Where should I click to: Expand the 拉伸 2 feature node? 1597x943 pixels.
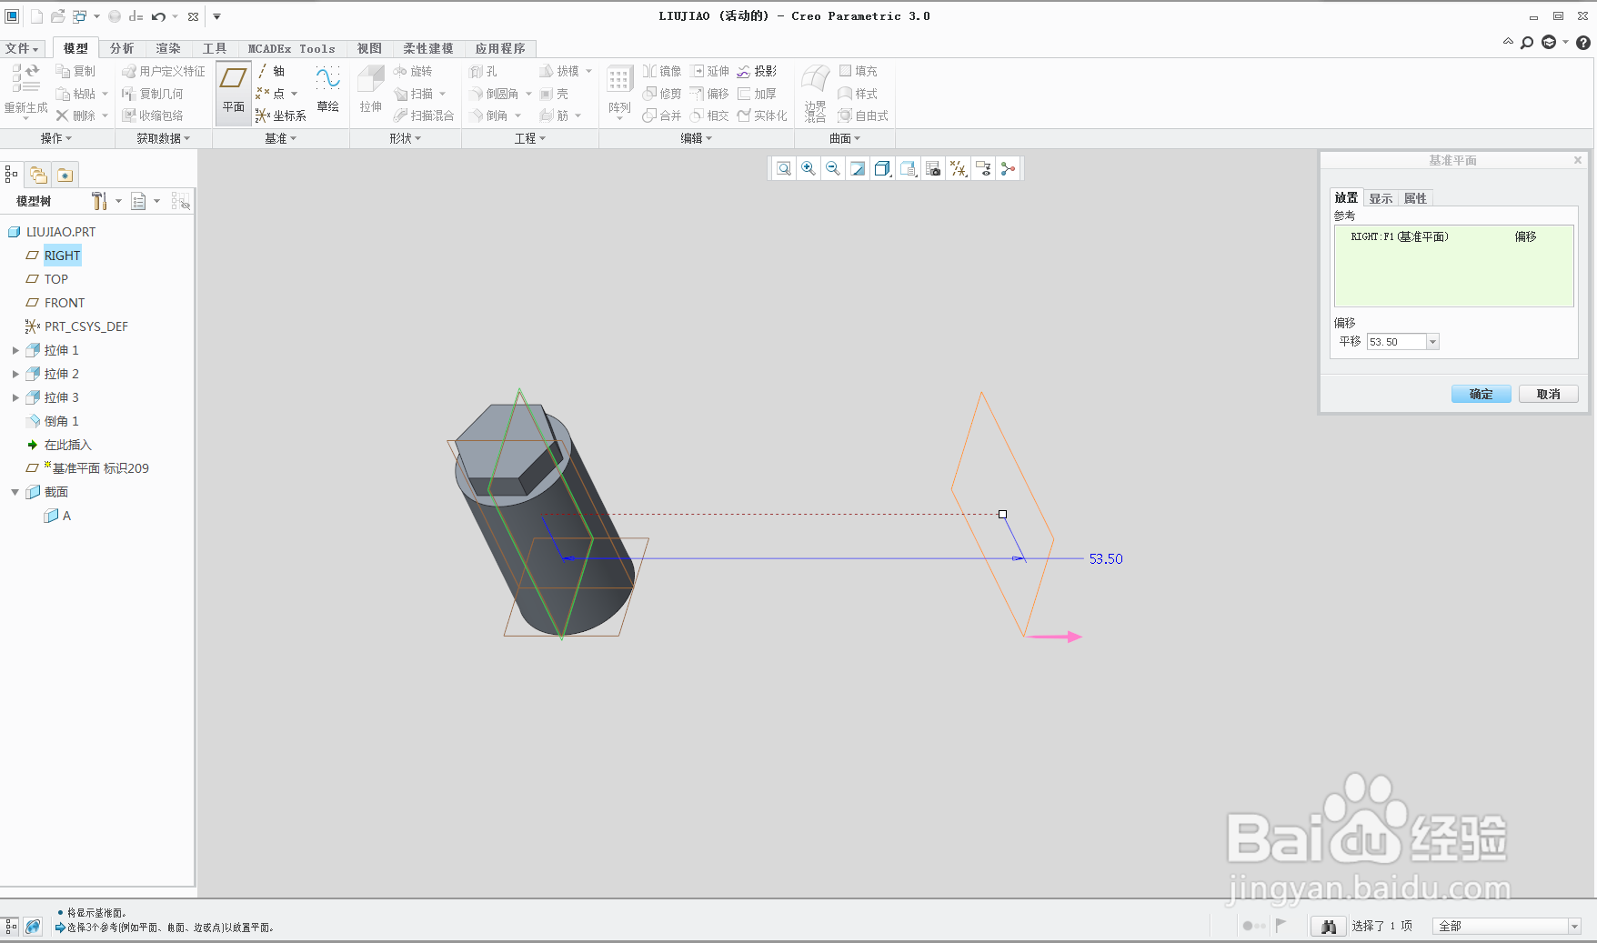coord(15,374)
